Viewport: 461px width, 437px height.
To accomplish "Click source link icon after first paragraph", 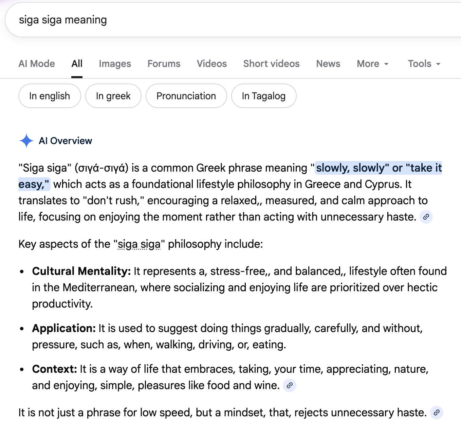I will pyautogui.click(x=426, y=217).
